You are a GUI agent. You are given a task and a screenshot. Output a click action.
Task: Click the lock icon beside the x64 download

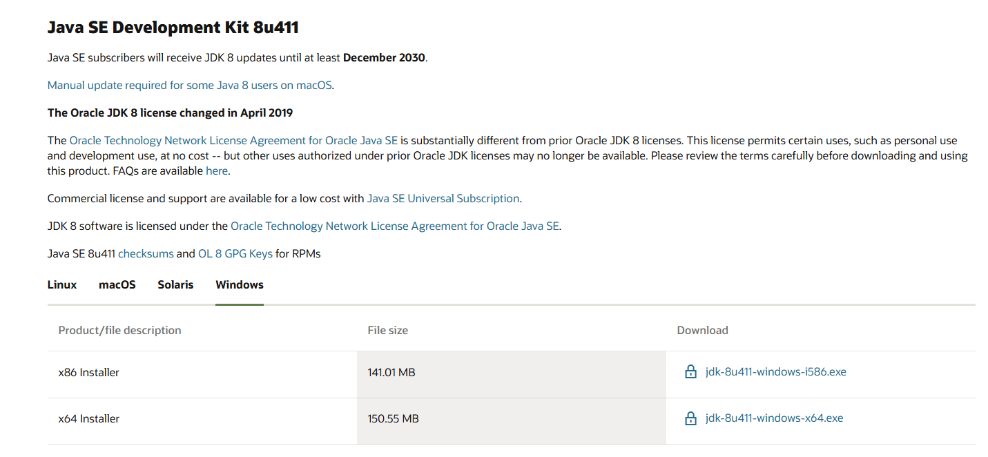coord(690,418)
